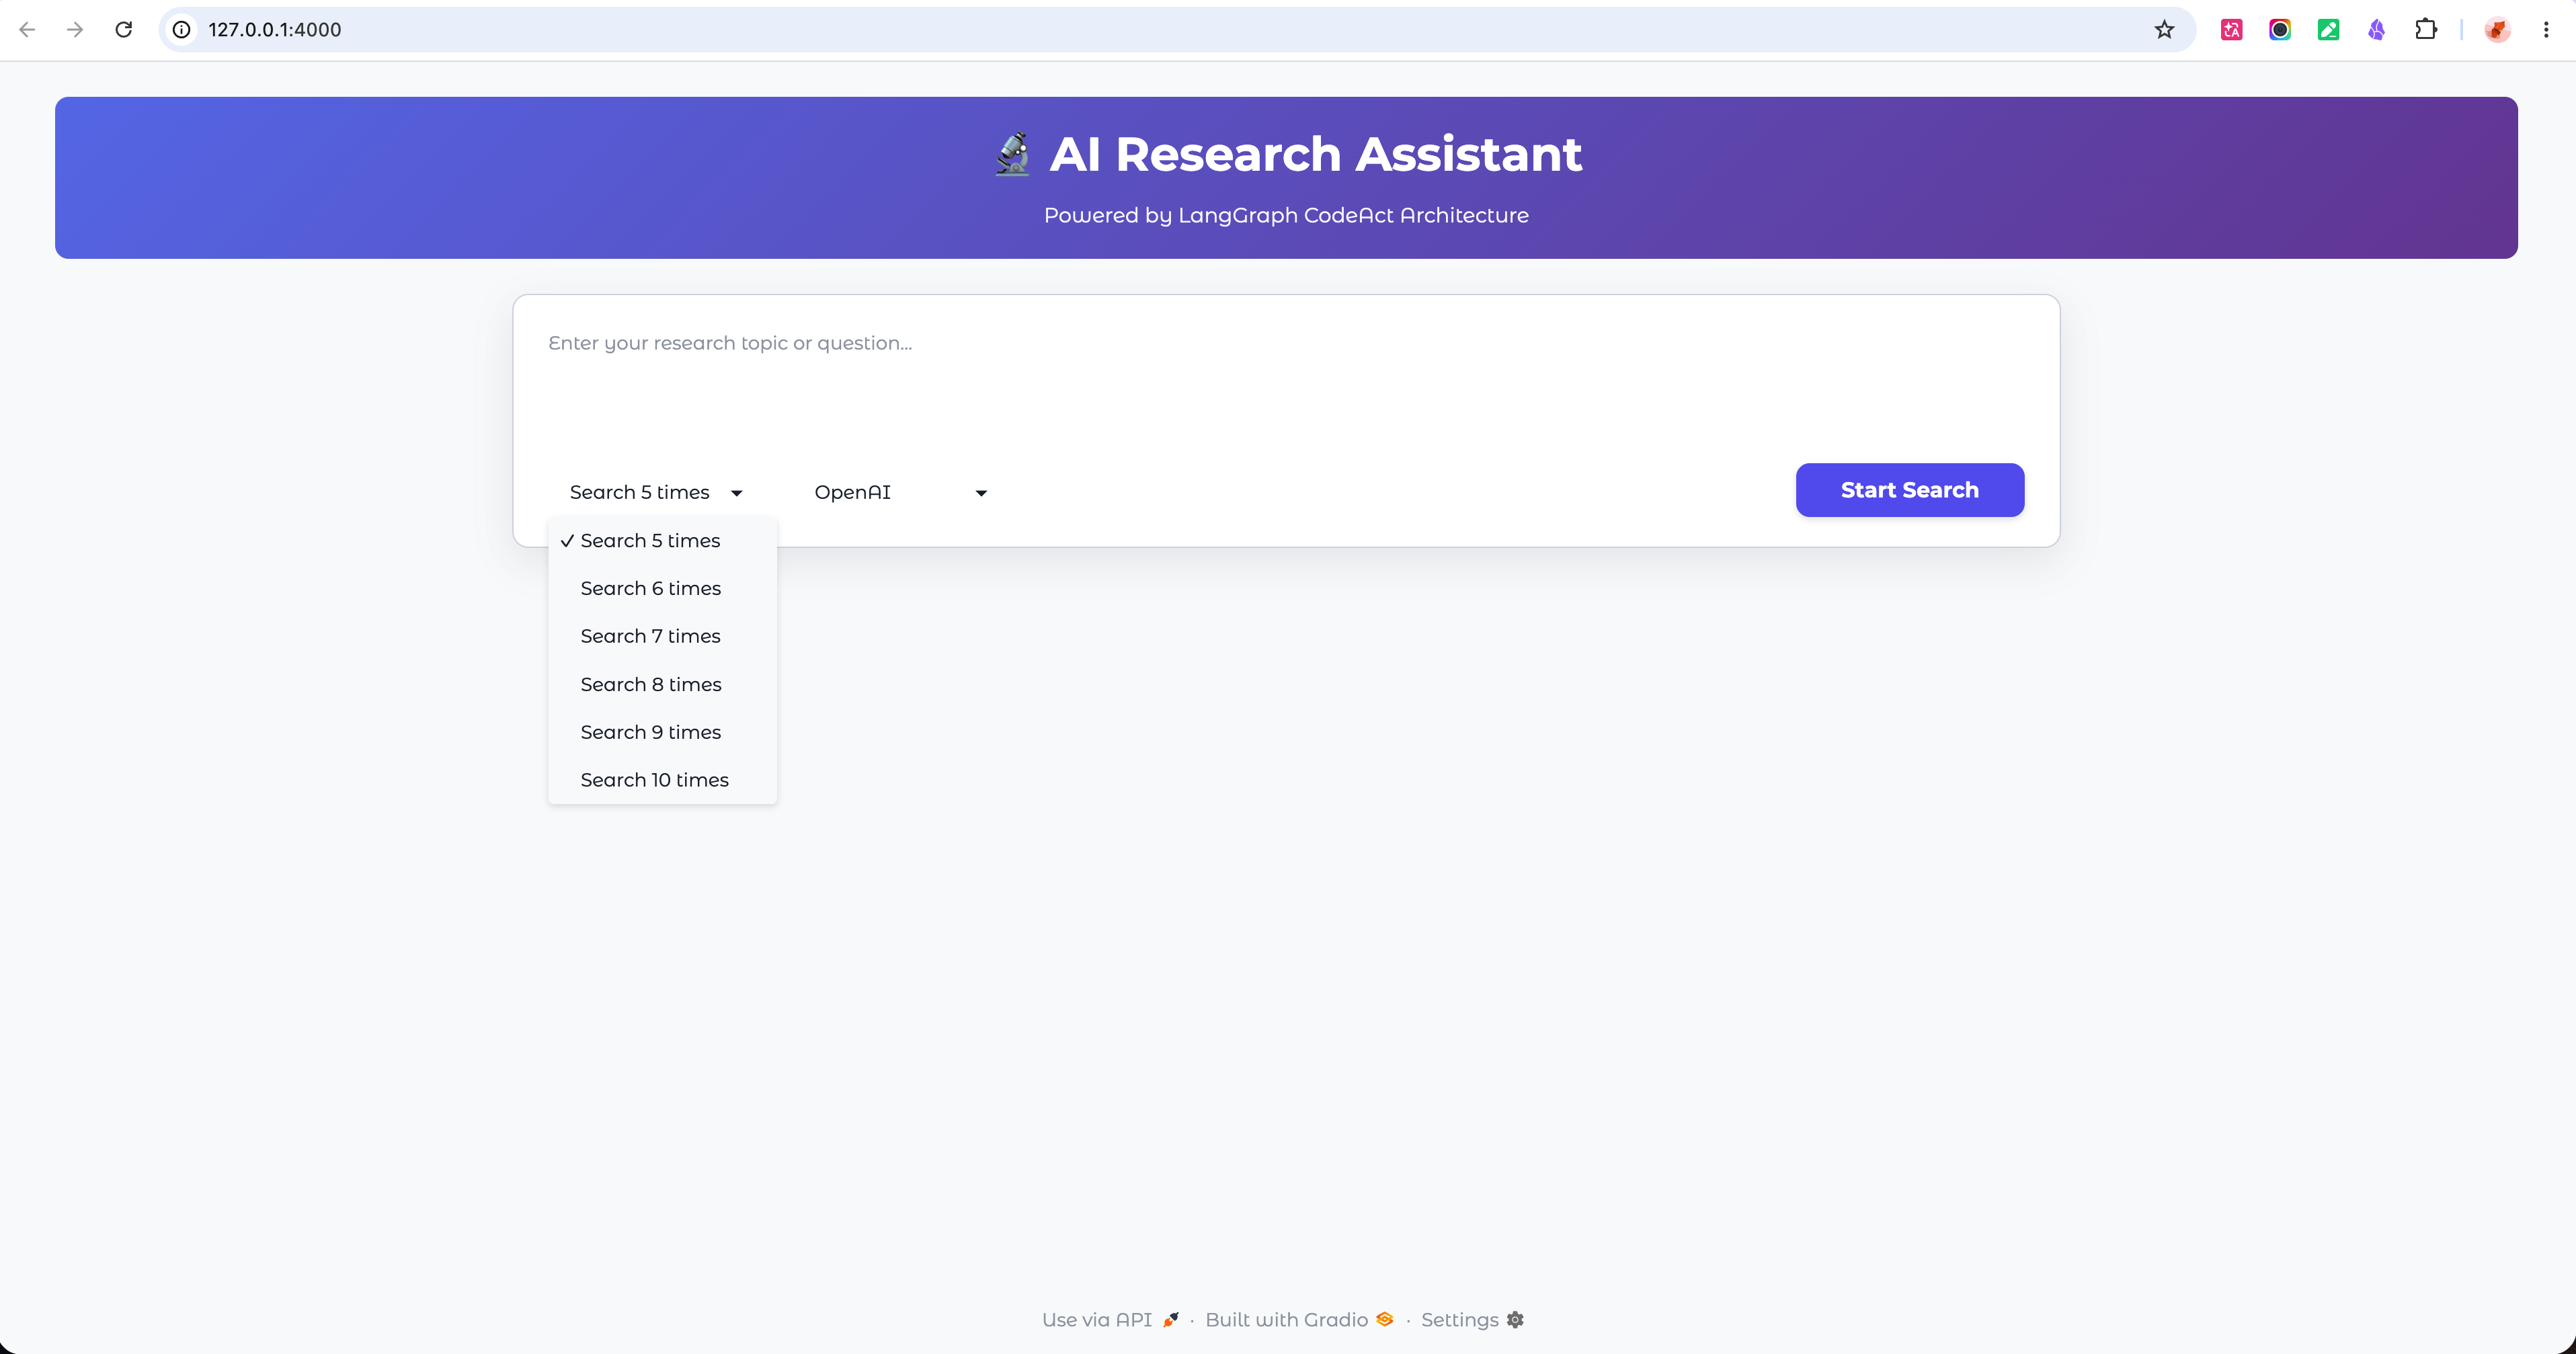Select the checked Search 5 times option
Viewport: 2576px width, 1354px height.
(x=662, y=540)
